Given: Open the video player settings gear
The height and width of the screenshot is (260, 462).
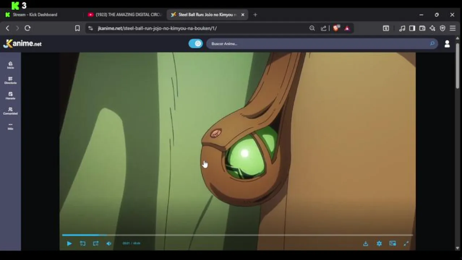Looking at the screenshot, I should [x=379, y=243].
